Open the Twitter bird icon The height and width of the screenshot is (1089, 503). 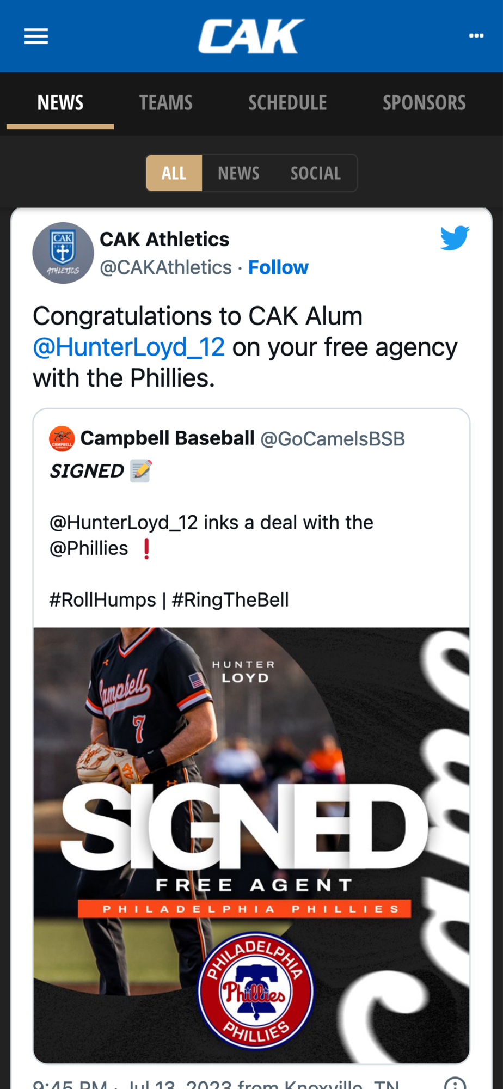pos(455,238)
